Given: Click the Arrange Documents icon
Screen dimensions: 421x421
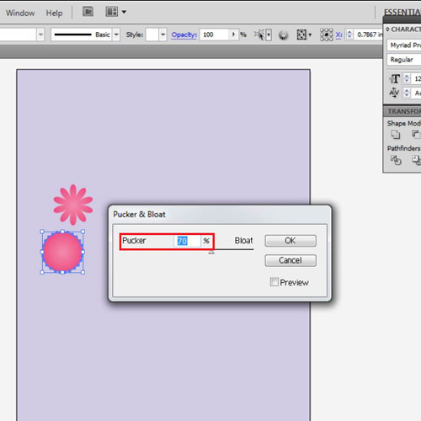Looking at the screenshot, I should pyautogui.click(x=111, y=12).
